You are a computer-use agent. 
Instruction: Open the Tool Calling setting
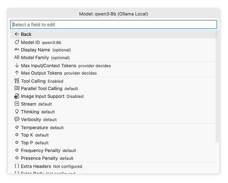point(113,81)
